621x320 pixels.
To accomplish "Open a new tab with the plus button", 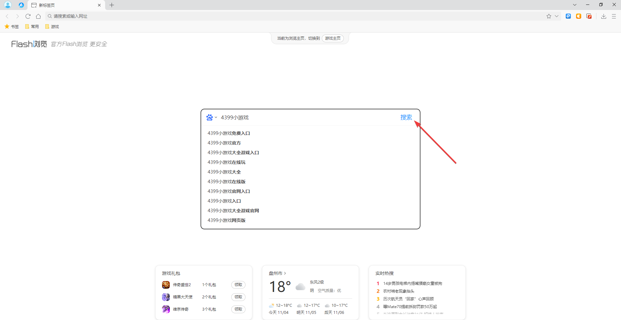I will 112,5.
